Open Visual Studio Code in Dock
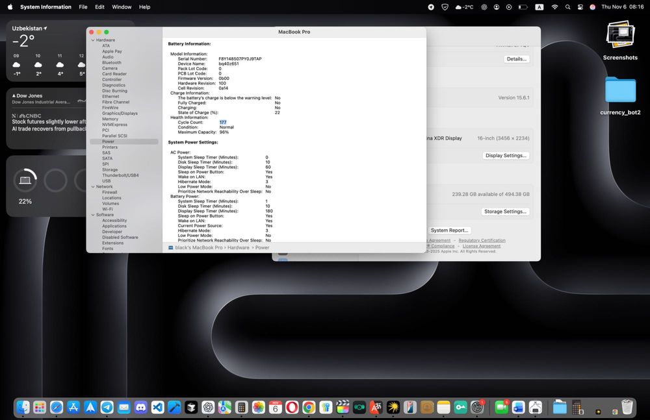The width and height of the screenshot is (650, 420). [157, 408]
